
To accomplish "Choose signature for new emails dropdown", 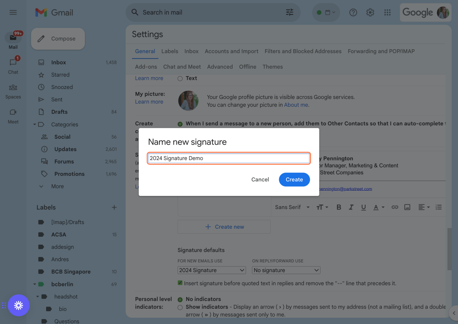I will coord(212,270).
